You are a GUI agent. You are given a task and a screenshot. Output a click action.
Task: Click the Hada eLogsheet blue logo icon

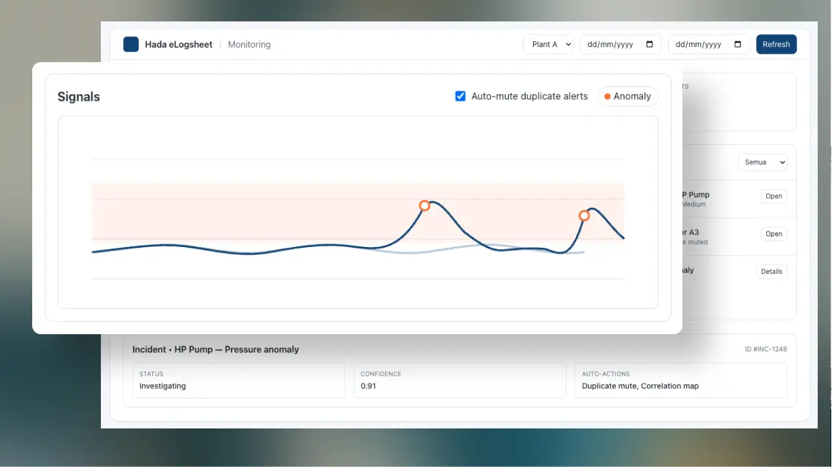[x=131, y=44]
